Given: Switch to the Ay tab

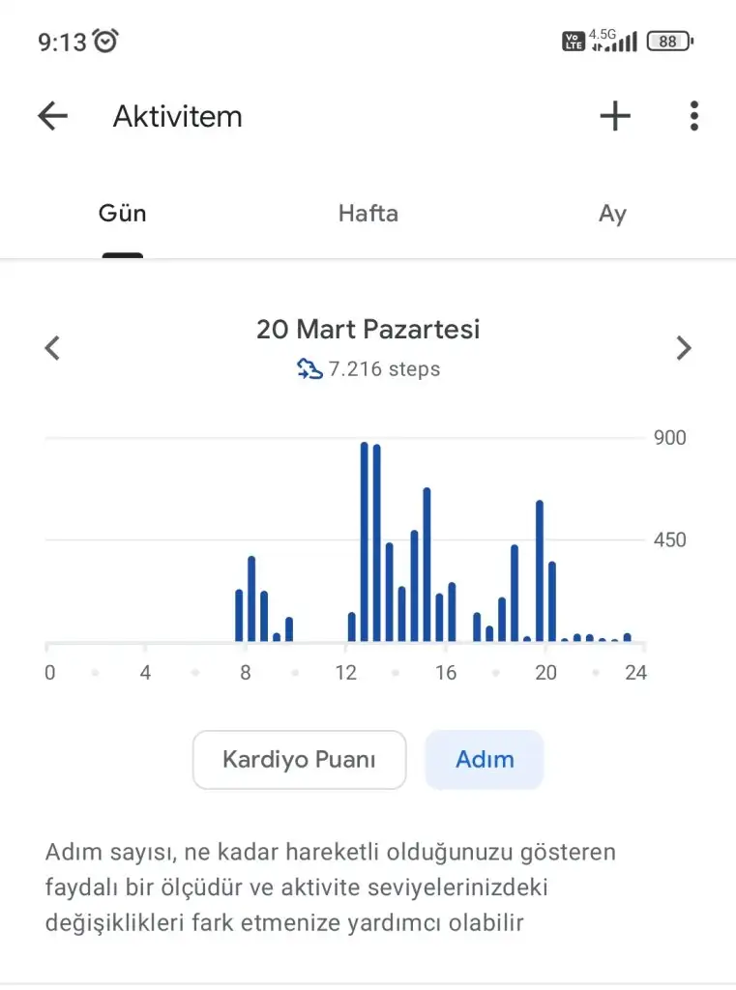Looking at the screenshot, I should pyautogui.click(x=612, y=214).
